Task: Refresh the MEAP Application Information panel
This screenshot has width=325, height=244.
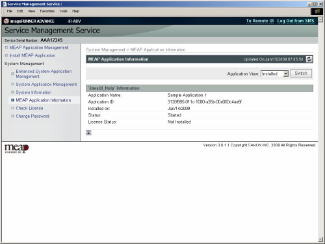Action: tap(309, 59)
